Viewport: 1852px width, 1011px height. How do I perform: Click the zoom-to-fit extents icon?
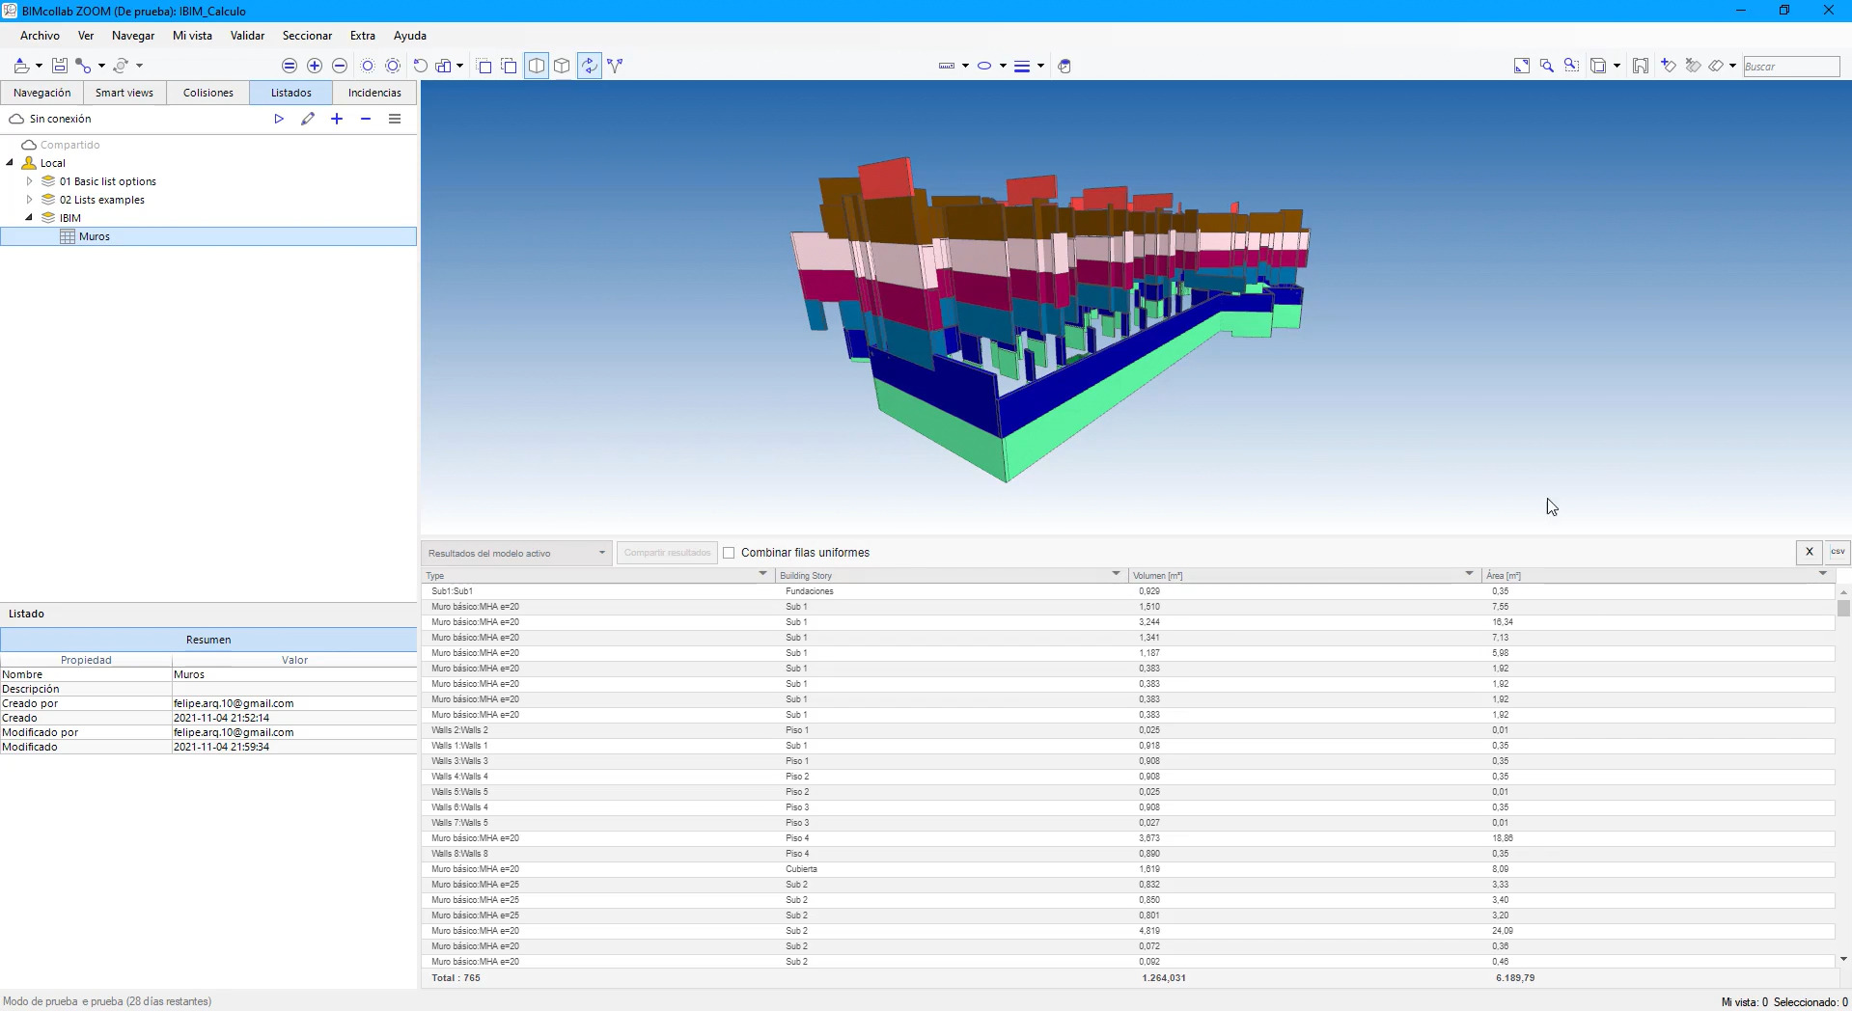(x=1522, y=66)
